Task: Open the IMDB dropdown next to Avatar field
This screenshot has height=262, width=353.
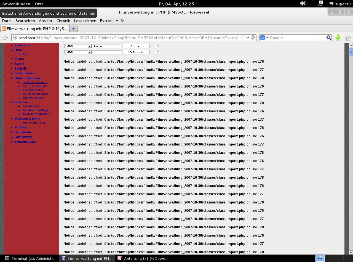Action: point(89,46)
